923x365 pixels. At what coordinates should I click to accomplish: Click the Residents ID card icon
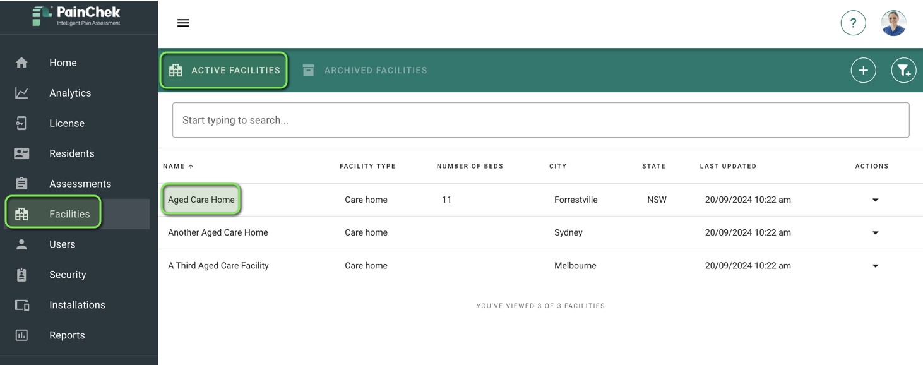click(21, 153)
